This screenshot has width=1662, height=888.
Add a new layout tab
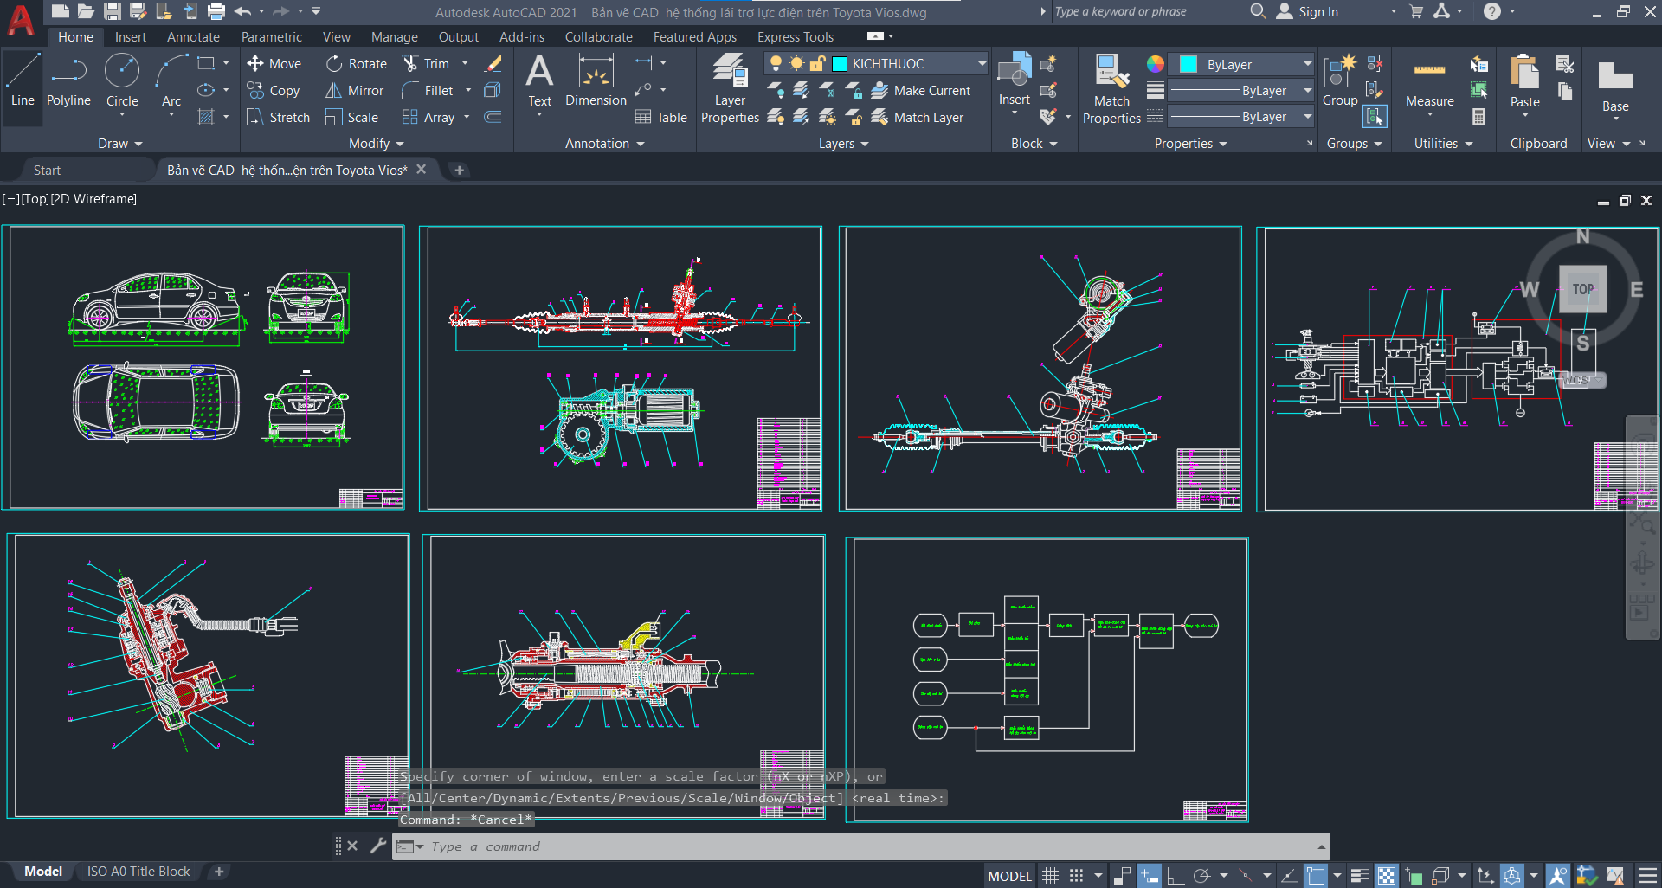coord(219,872)
